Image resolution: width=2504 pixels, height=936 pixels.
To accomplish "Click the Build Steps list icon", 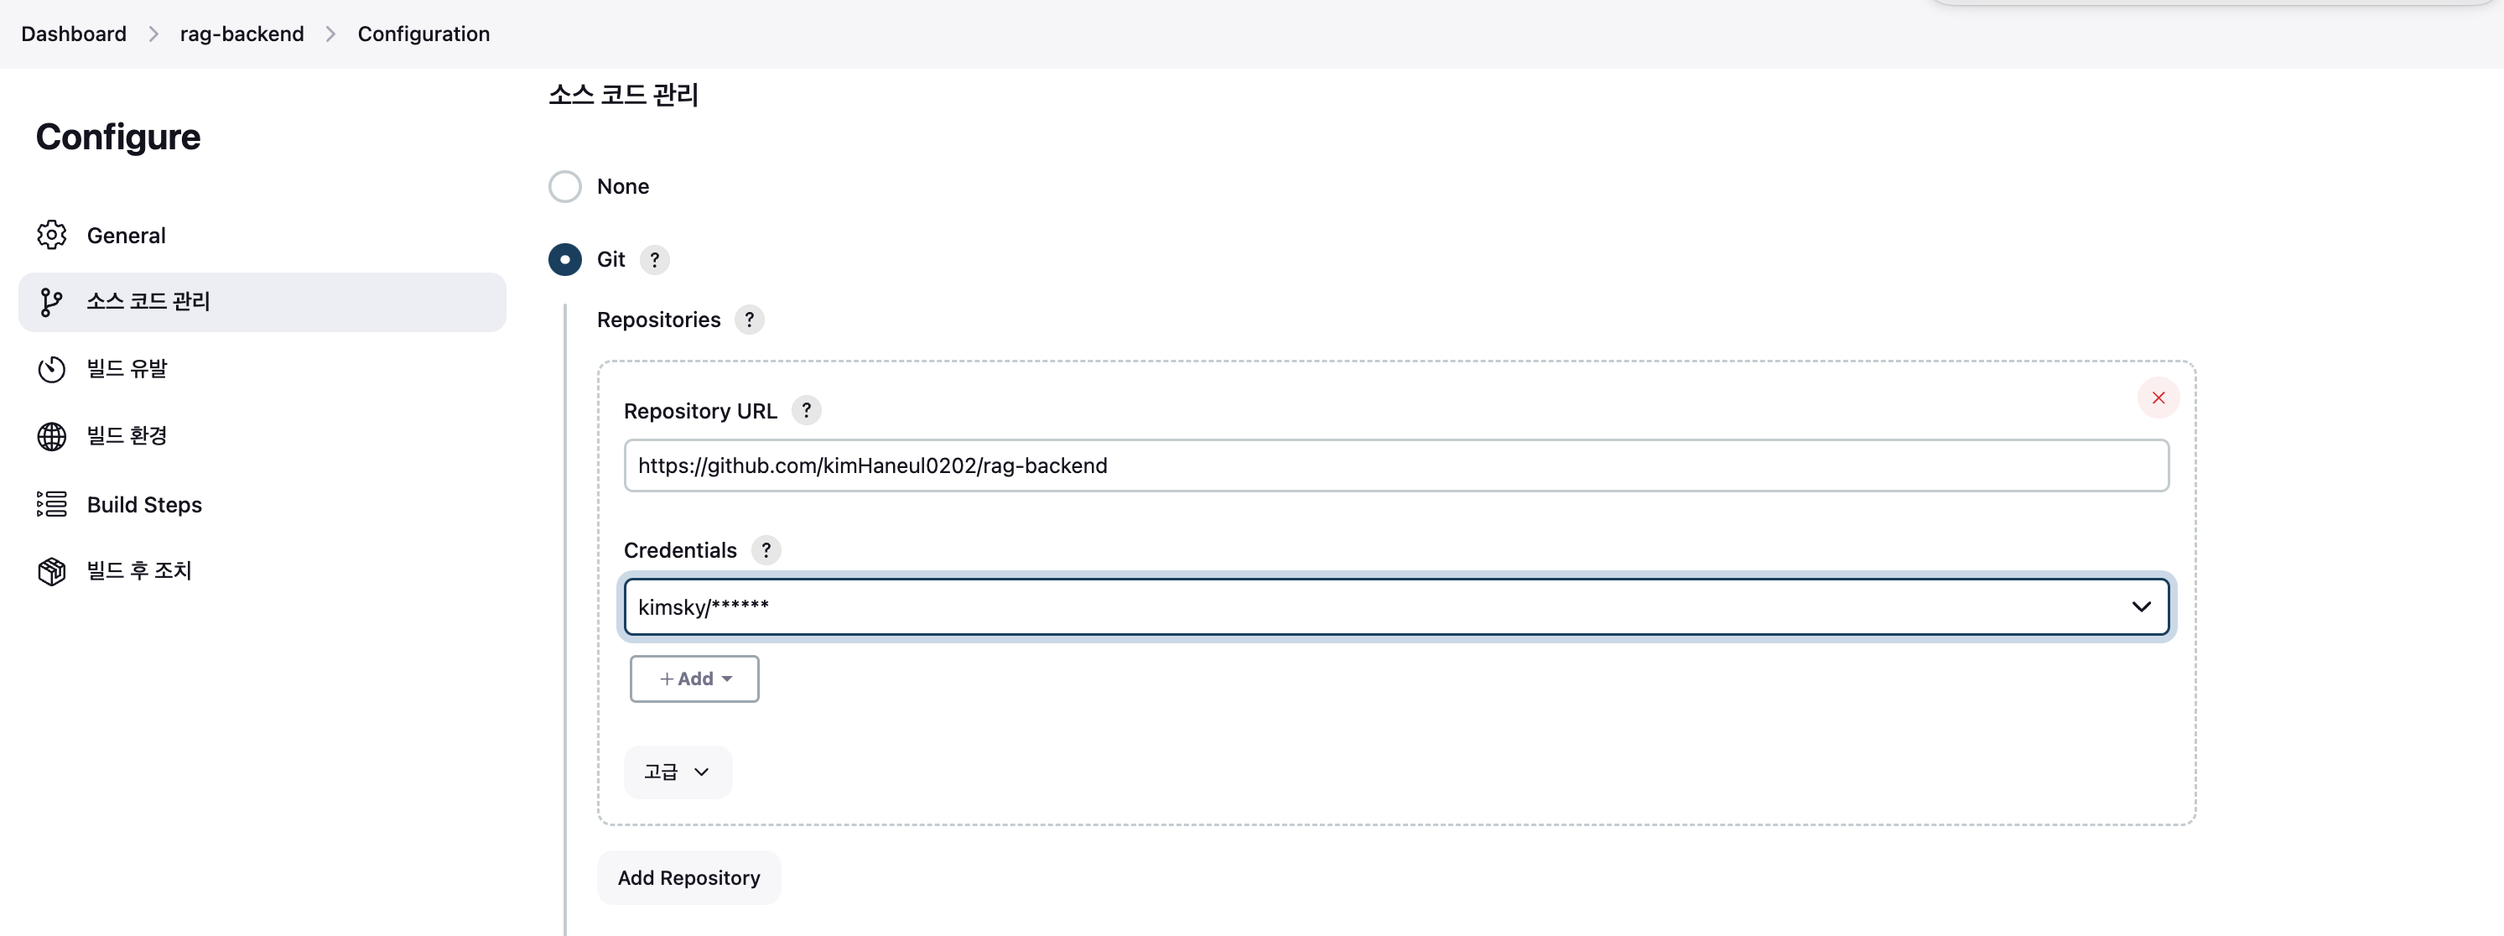I will [51, 503].
